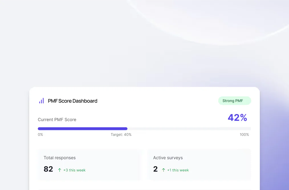Viewport: 289px width, 190px height.
Task: Click the Target: 40% marker
Action: pyautogui.click(x=121, y=135)
